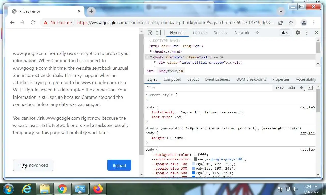This screenshot has height=195, width=326.
Task: Click the warnings count badge showing 3
Action: pos(285,32)
